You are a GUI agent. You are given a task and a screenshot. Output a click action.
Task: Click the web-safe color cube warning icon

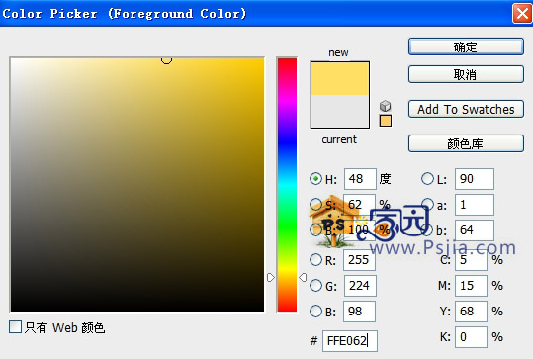click(385, 106)
